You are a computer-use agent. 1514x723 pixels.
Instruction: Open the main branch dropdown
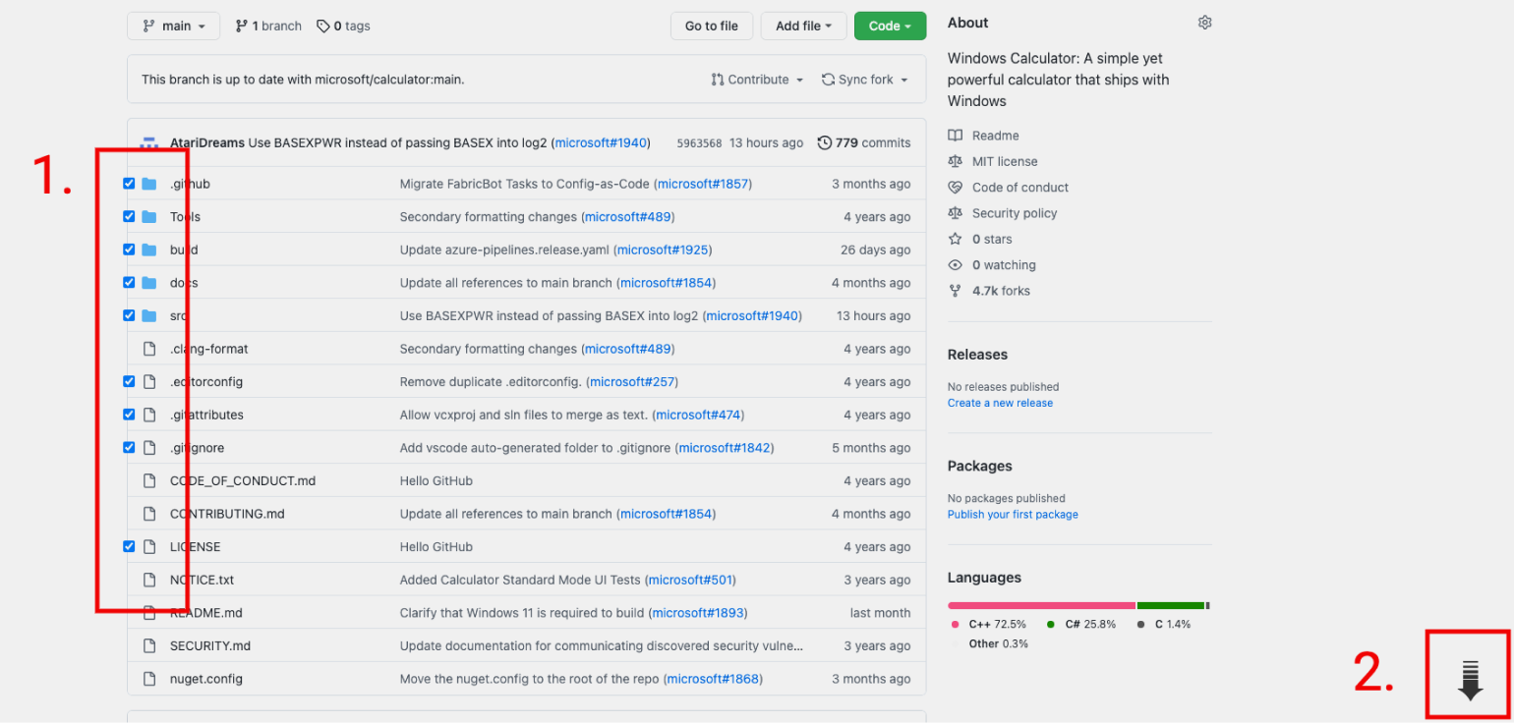pyautogui.click(x=174, y=26)
